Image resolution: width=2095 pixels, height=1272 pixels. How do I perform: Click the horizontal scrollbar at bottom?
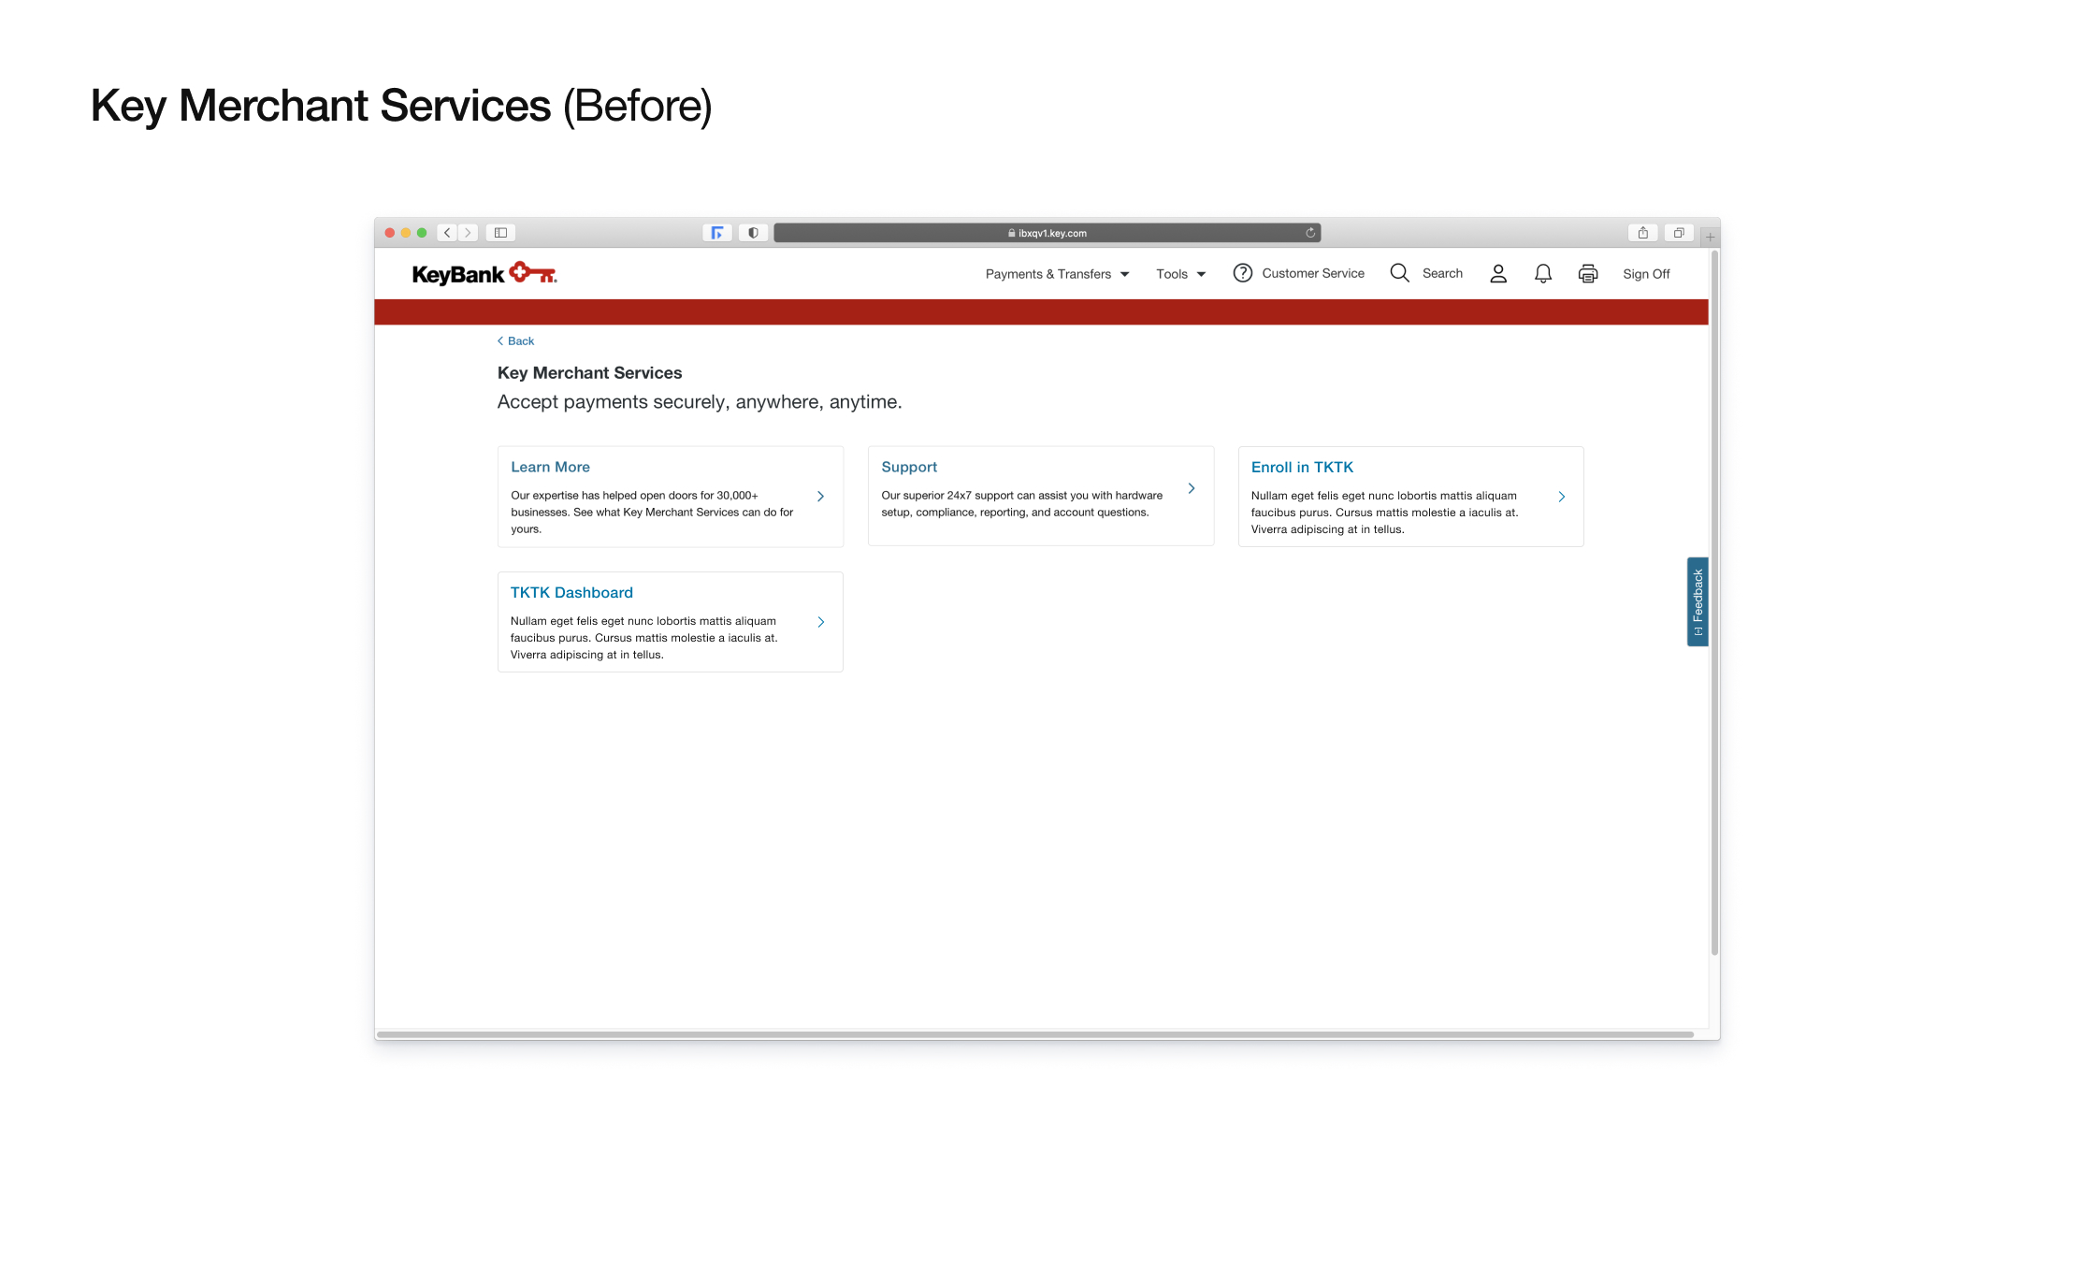click(x=1035, y=1034)
